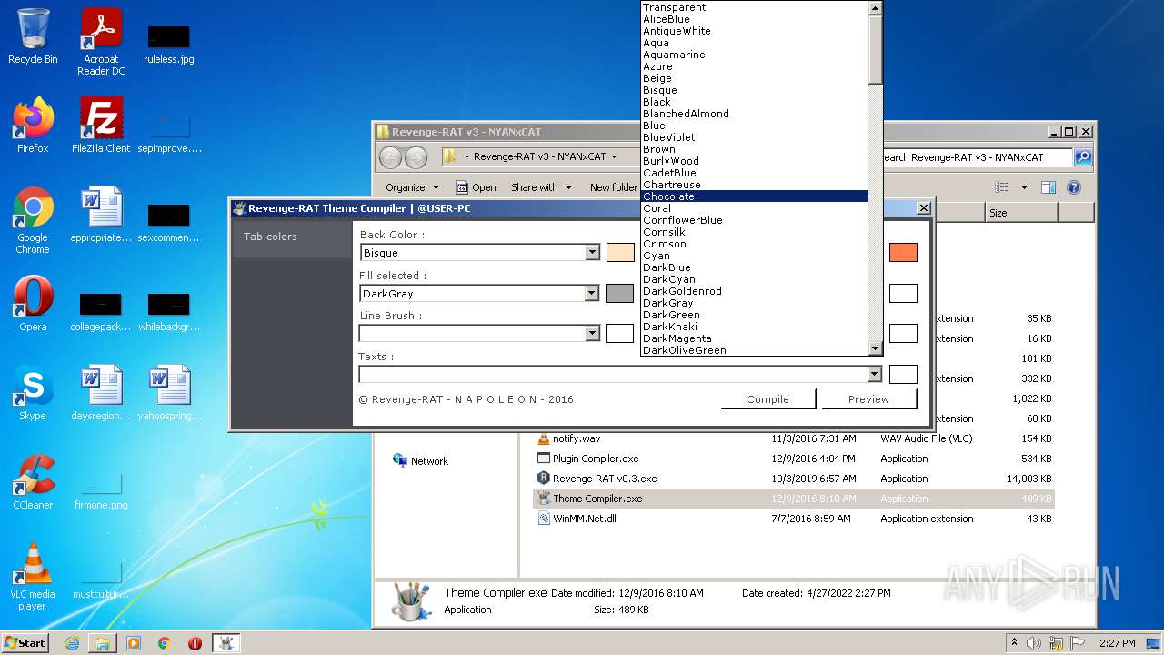Image resolution: width=1164 pixels, height=655 pixels.
Task: Expand the Organize menu in Explorer
Action: coord(412,187)
